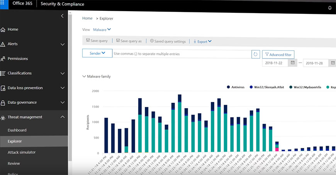336x175 pixels.
Task: Collapse the left navigation pane arrow
Action: (63, 16)
